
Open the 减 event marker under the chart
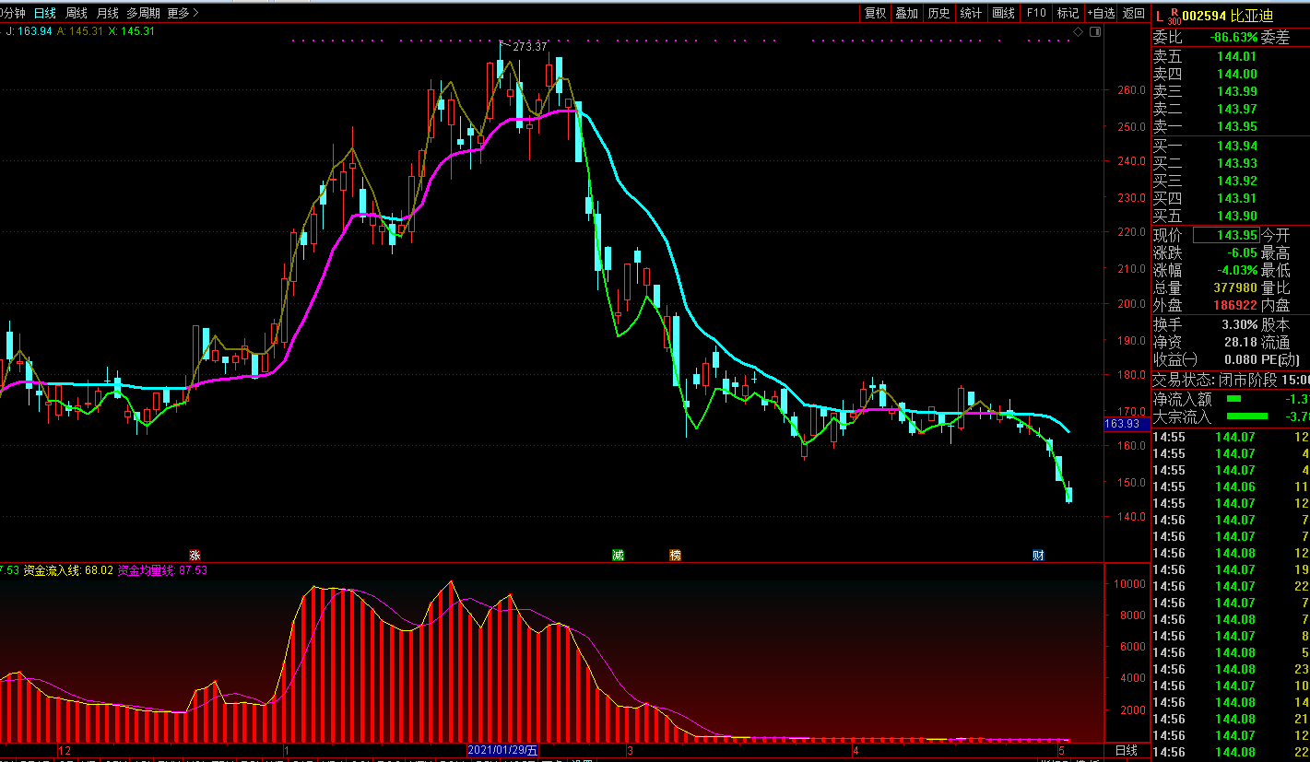pyautogui.click(x=618, y=555)
